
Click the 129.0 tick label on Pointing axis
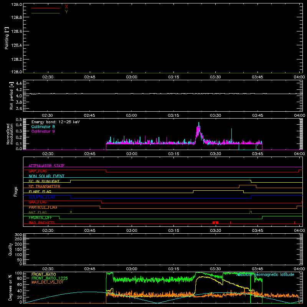point(17,5)
